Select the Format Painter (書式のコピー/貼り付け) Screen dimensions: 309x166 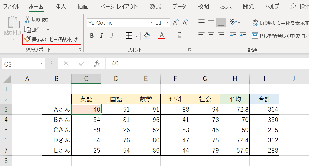pos(51,39)
